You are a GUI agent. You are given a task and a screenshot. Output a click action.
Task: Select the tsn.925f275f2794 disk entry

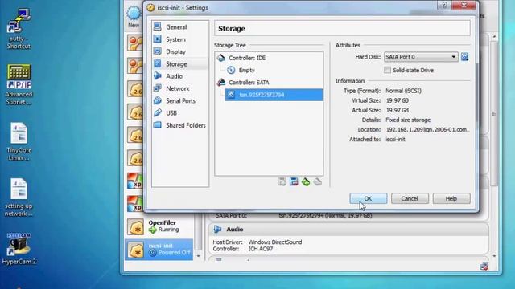(274, 95)
